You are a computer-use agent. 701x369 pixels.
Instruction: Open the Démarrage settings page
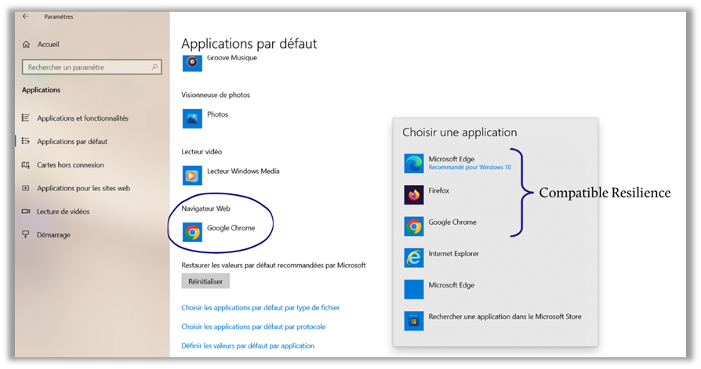53,235
